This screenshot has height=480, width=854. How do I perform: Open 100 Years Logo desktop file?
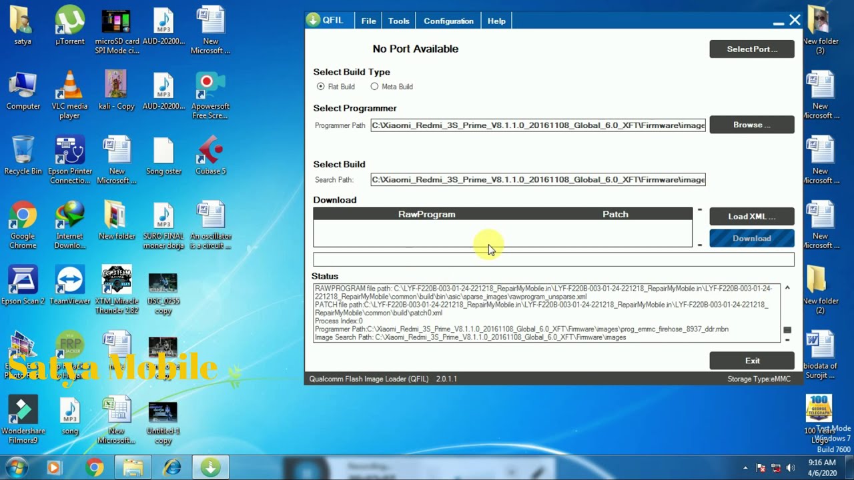[x=819, y=419]
